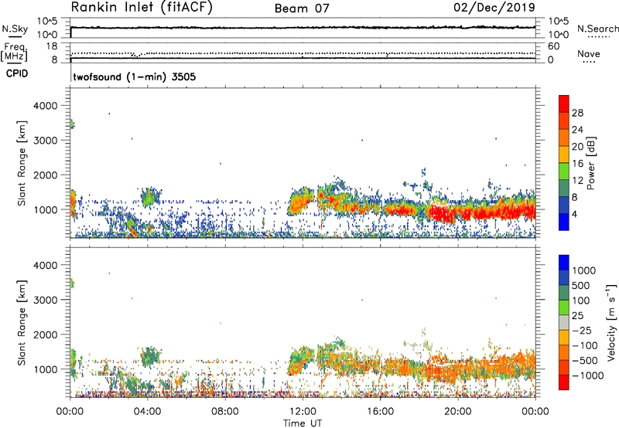Click the 'Rankin Inlet (fitACF)' title text

[x=142, y=8]
